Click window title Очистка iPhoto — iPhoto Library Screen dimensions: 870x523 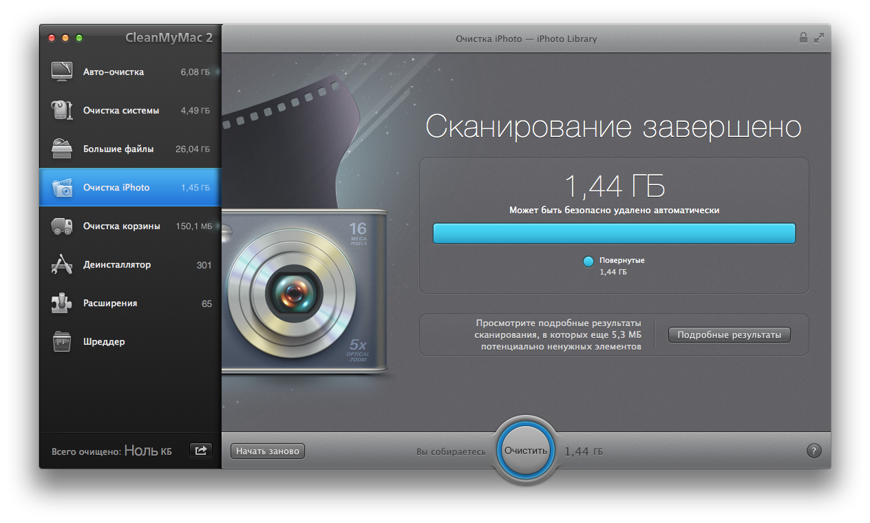coord(527,39)
